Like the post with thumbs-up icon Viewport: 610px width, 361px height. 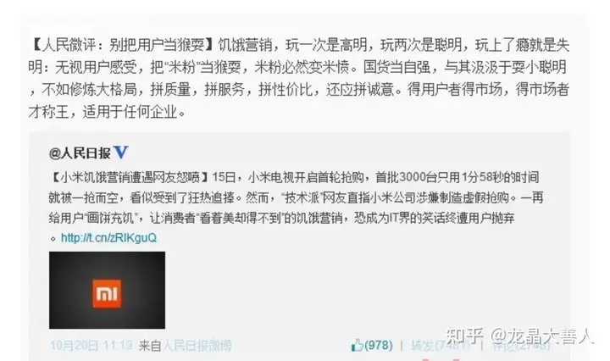pyautogui.click(x=357, y=345)
